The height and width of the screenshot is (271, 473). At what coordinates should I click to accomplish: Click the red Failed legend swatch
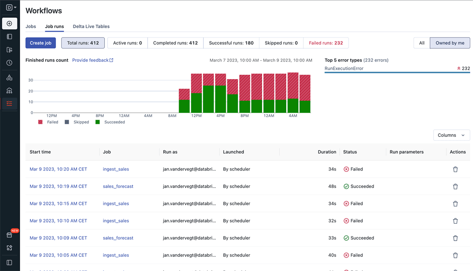click(40, 122)
